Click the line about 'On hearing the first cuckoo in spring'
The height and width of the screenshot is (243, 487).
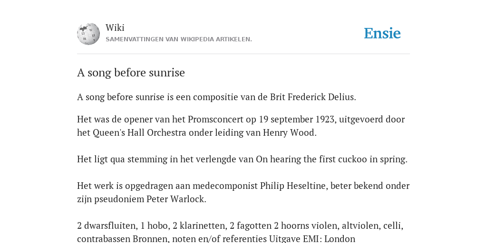(242, 159)
